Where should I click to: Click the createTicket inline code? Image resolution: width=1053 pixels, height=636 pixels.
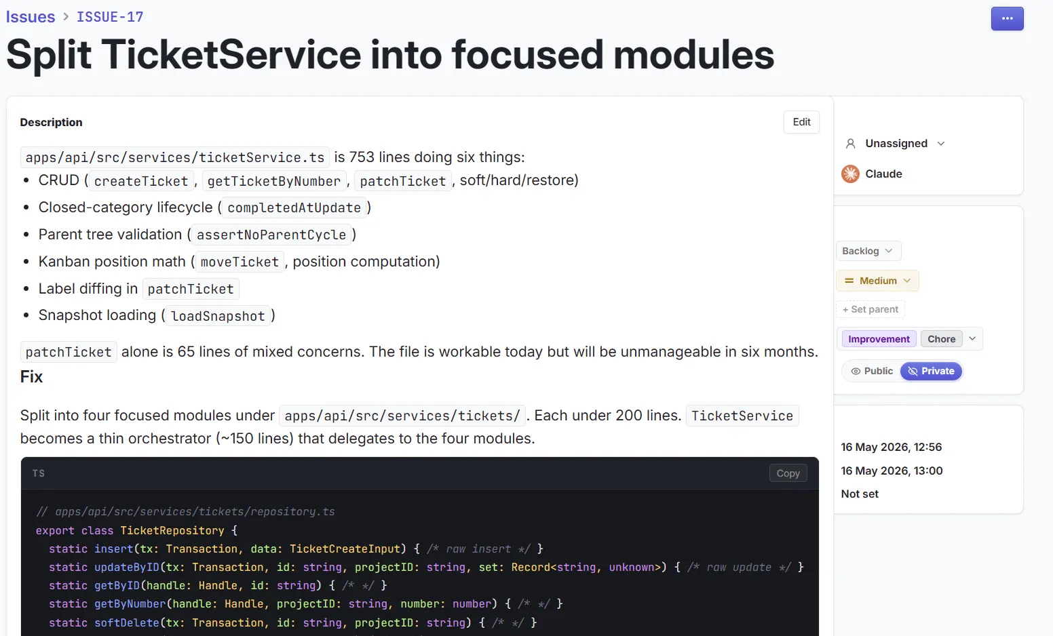[141, 181]
